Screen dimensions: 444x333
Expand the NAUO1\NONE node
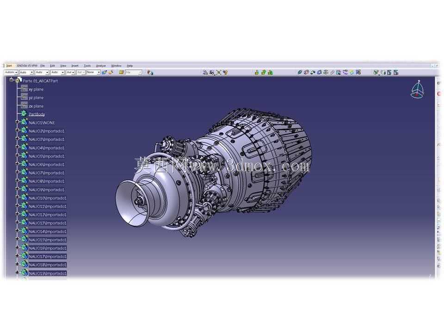pos(17,122)
